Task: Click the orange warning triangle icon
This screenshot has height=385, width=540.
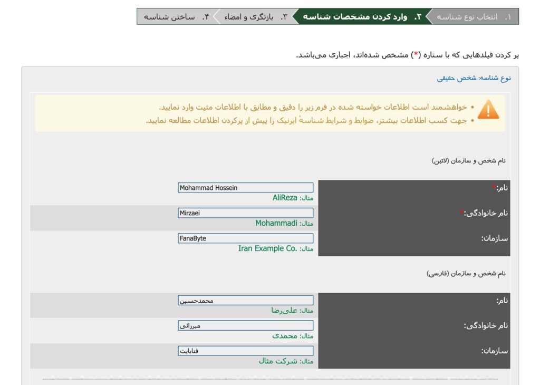Action: (x=488, y=110)
